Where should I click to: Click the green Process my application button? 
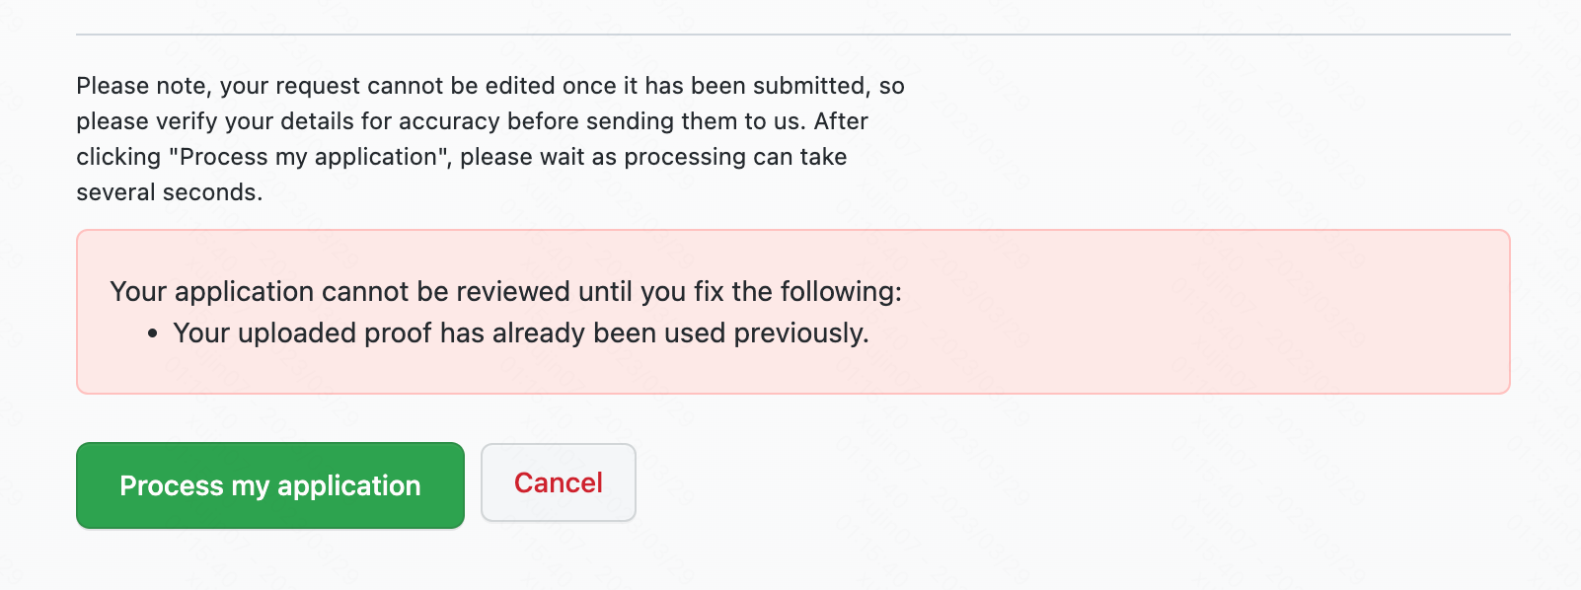(x=270, y=485)
